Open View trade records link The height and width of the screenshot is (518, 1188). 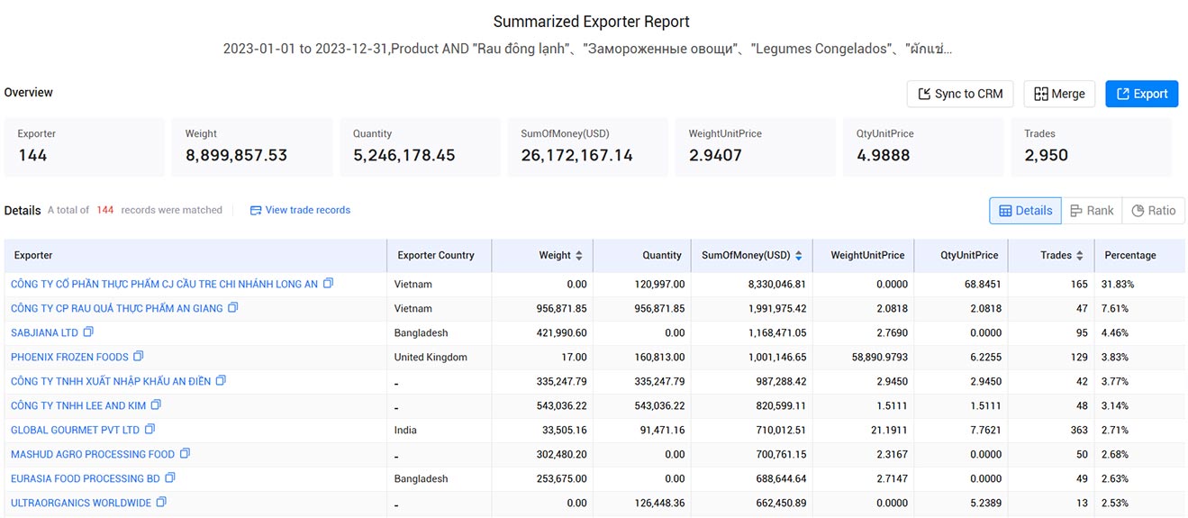[300, 210]
